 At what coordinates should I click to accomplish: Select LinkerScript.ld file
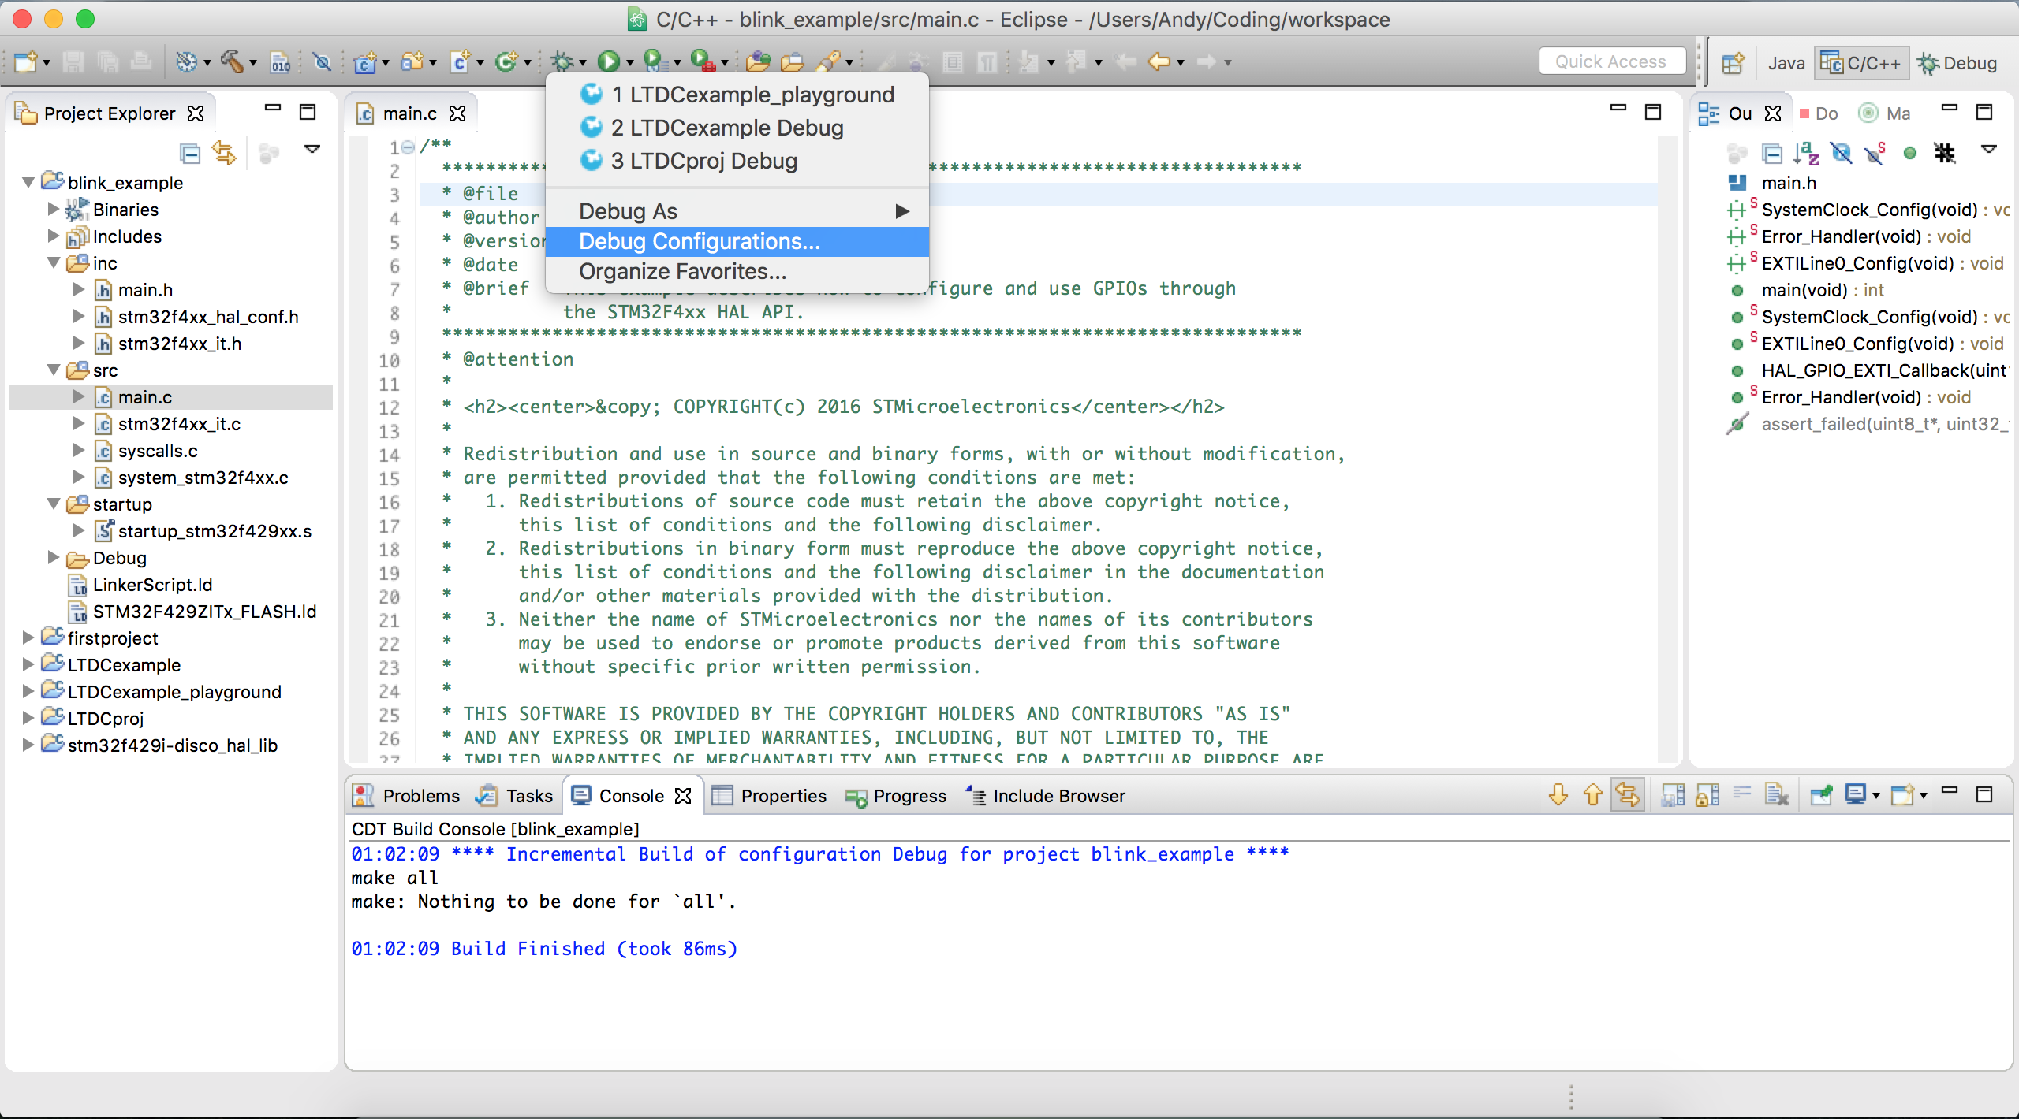coord(140,584)
